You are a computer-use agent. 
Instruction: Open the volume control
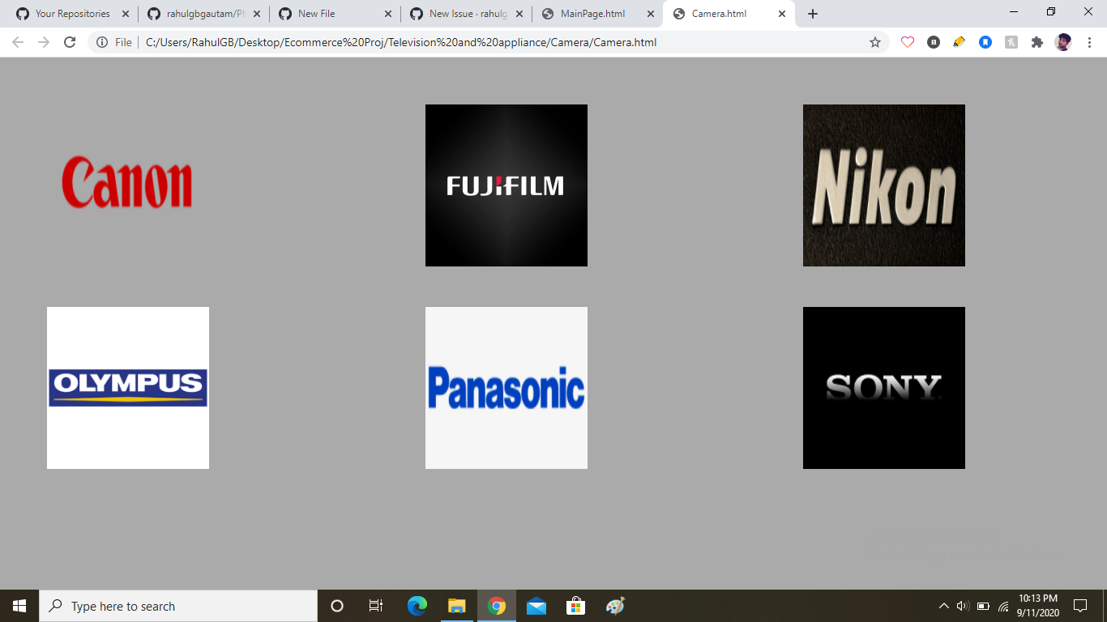point(963,606)
